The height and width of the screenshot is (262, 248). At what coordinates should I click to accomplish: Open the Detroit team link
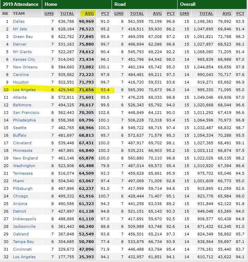(20, 211)
